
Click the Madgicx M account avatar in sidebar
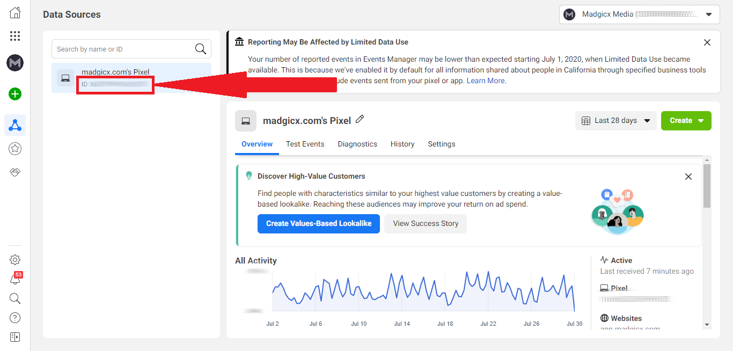pos(15,63)
